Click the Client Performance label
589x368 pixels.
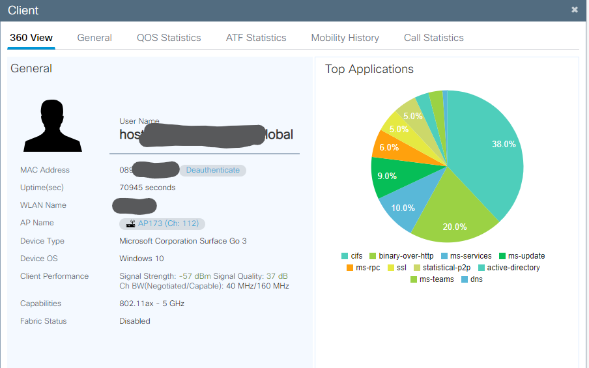point(55,276)
